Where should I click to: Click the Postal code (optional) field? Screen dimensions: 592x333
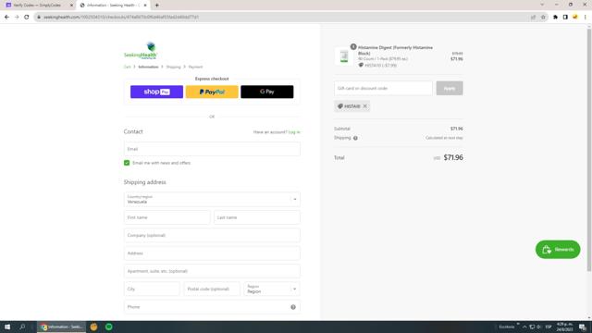click(212, 289)
